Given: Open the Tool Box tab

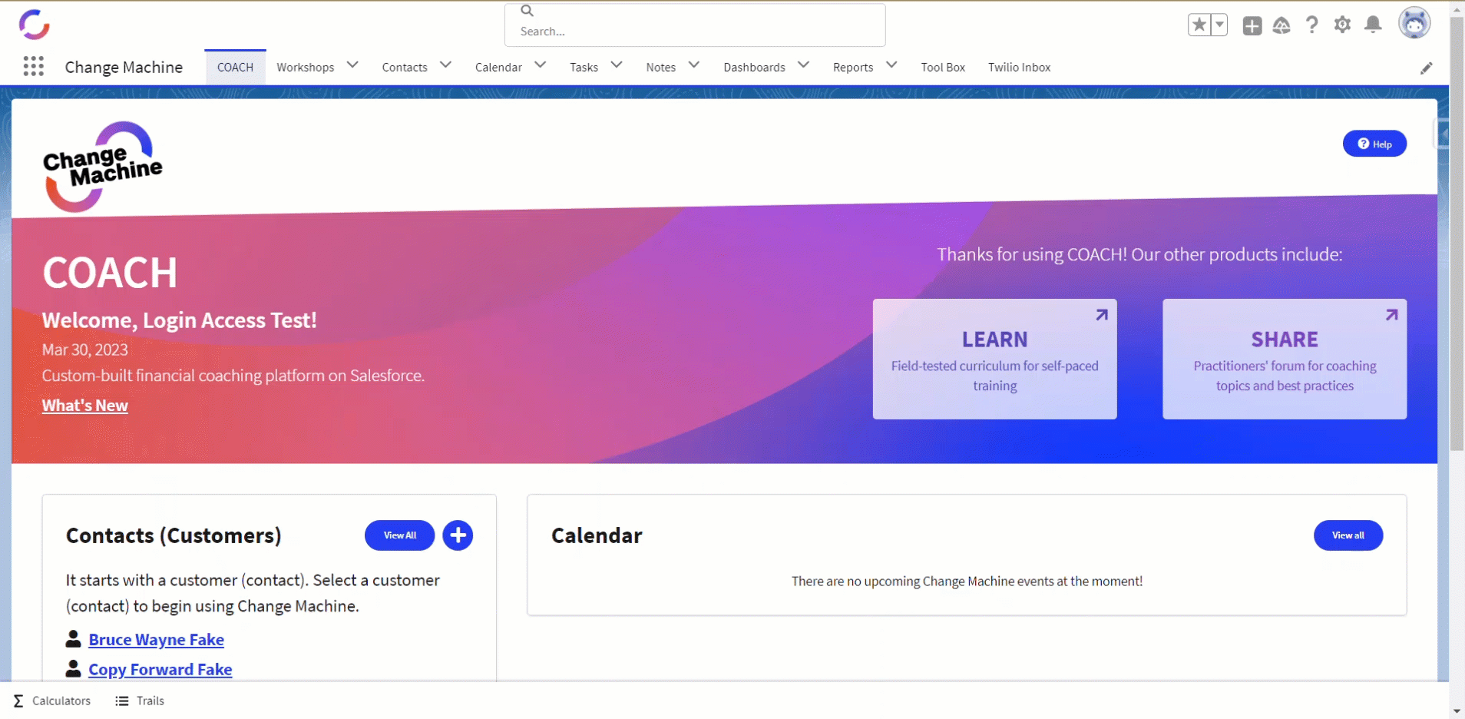Looking at the screenshot, I should 943,68.
